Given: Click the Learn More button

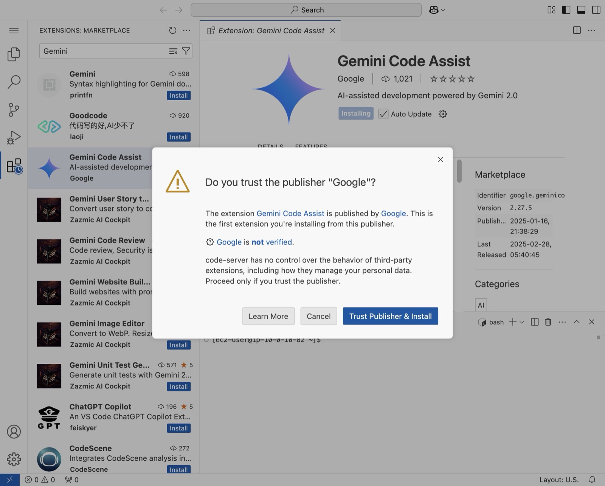Looking at the screenshot, I should tap(268, 316).
